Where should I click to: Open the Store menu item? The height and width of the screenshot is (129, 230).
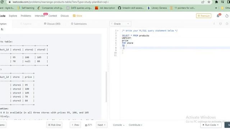(x=78, y=16)
